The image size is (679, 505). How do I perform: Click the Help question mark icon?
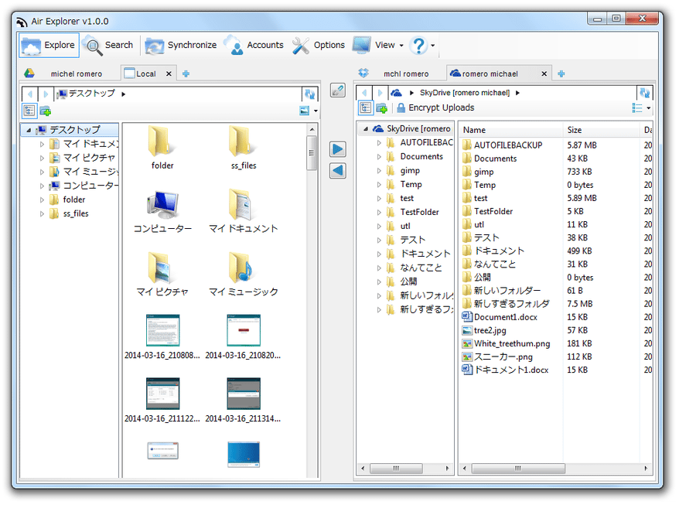coord(418,45)
